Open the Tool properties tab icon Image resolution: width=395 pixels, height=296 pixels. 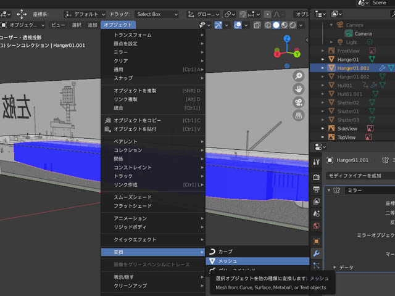click(x=317, y=162)
